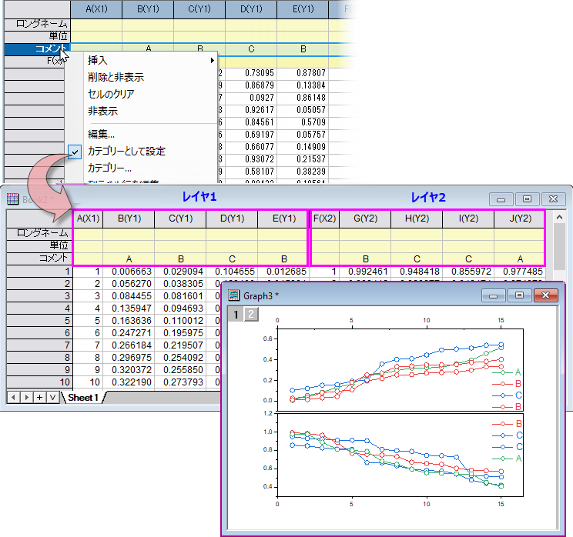Select column J(Y2) header in Book2
Screen dimensions: 573x537
tap(520, 218)
